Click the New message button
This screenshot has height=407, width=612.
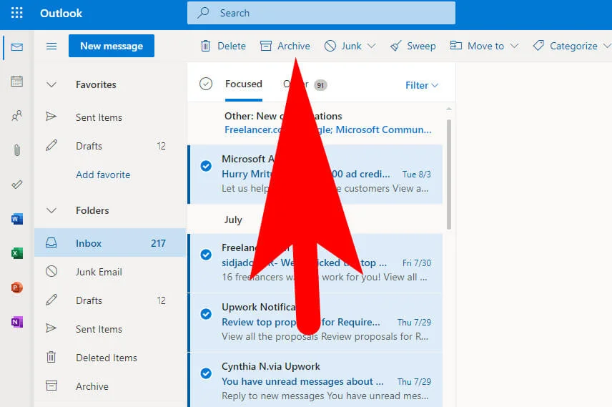click(x=112, y=46)
